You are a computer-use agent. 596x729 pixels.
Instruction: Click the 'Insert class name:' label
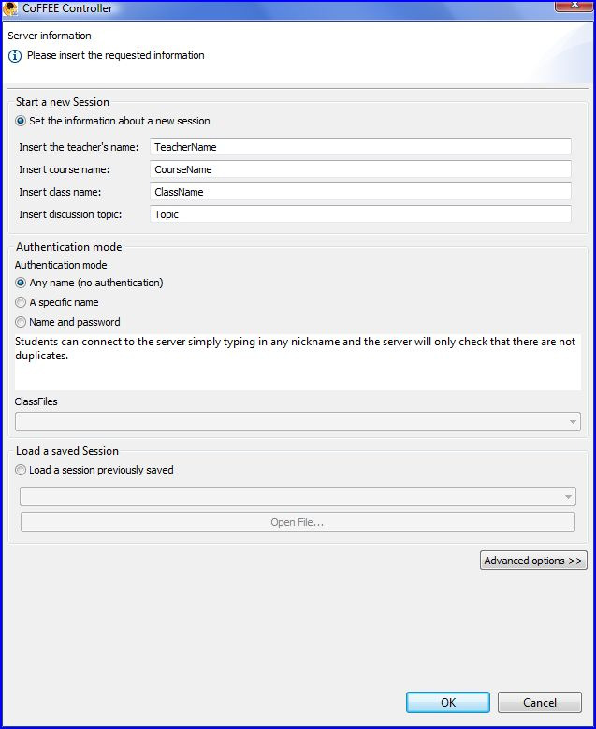[x=60, y=192]
